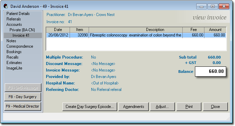Click the 660.00 cell in the Fee column

pyautogui.click(x=193, y=35)
